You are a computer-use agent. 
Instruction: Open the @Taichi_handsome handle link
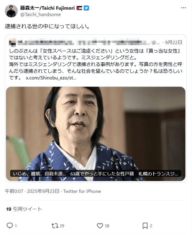40,14
